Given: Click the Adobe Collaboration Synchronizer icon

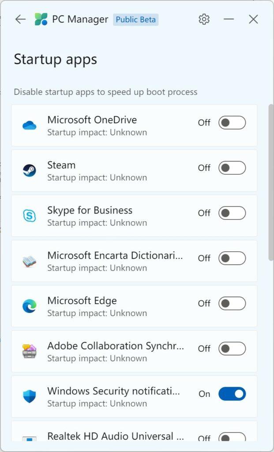Looking at the screenshot, I should click(x=30, y=351).
